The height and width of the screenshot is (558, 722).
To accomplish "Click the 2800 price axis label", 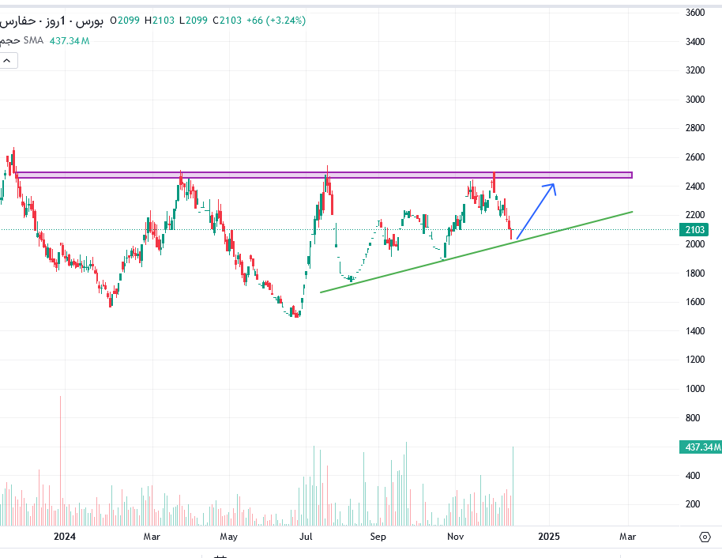I will (695, 127).
